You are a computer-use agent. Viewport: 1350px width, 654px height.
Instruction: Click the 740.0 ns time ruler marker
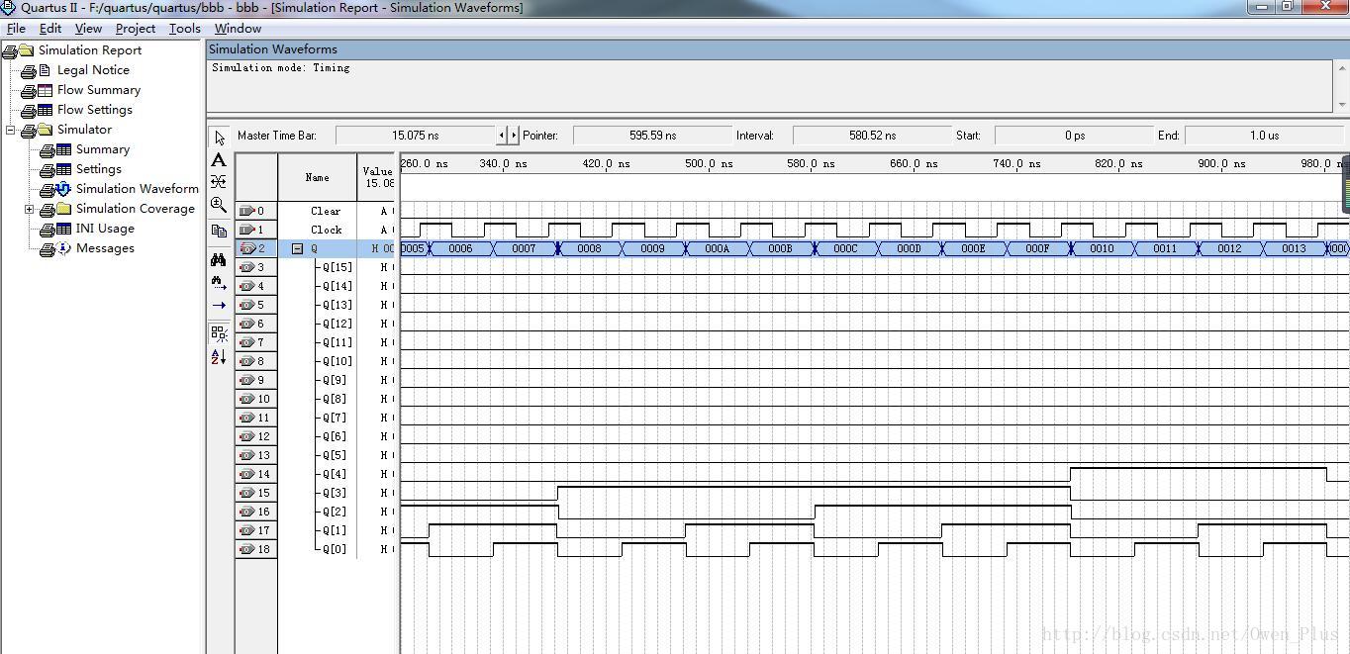pyautogui.click(x=1016, y=164)
